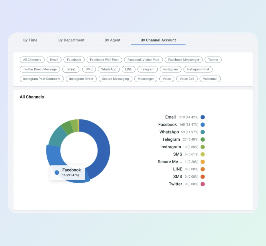
Task: Switch to the By Time tab
Action: (30, 40)
